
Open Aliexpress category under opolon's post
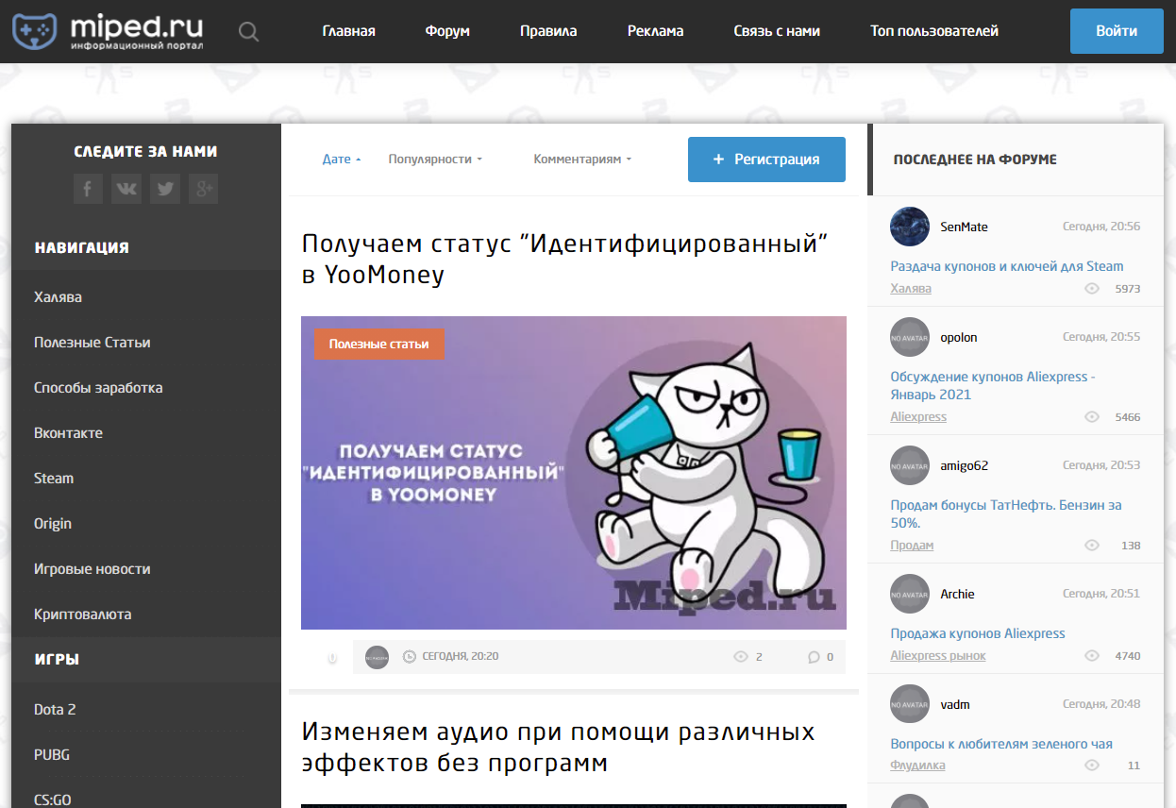[918, 417]
